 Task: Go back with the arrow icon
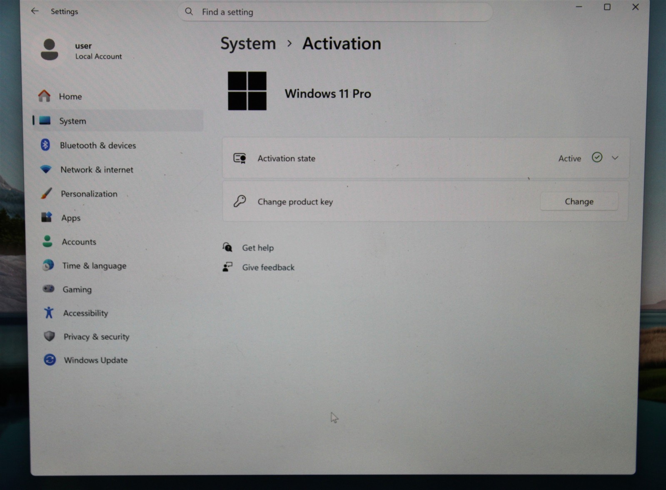pos(35,11)
